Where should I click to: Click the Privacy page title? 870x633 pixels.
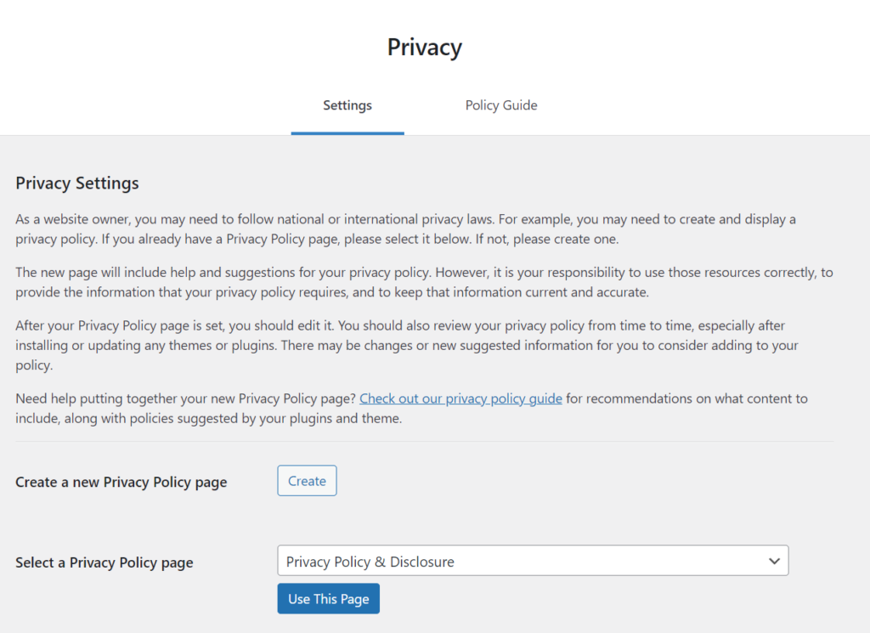pos(425,47)
